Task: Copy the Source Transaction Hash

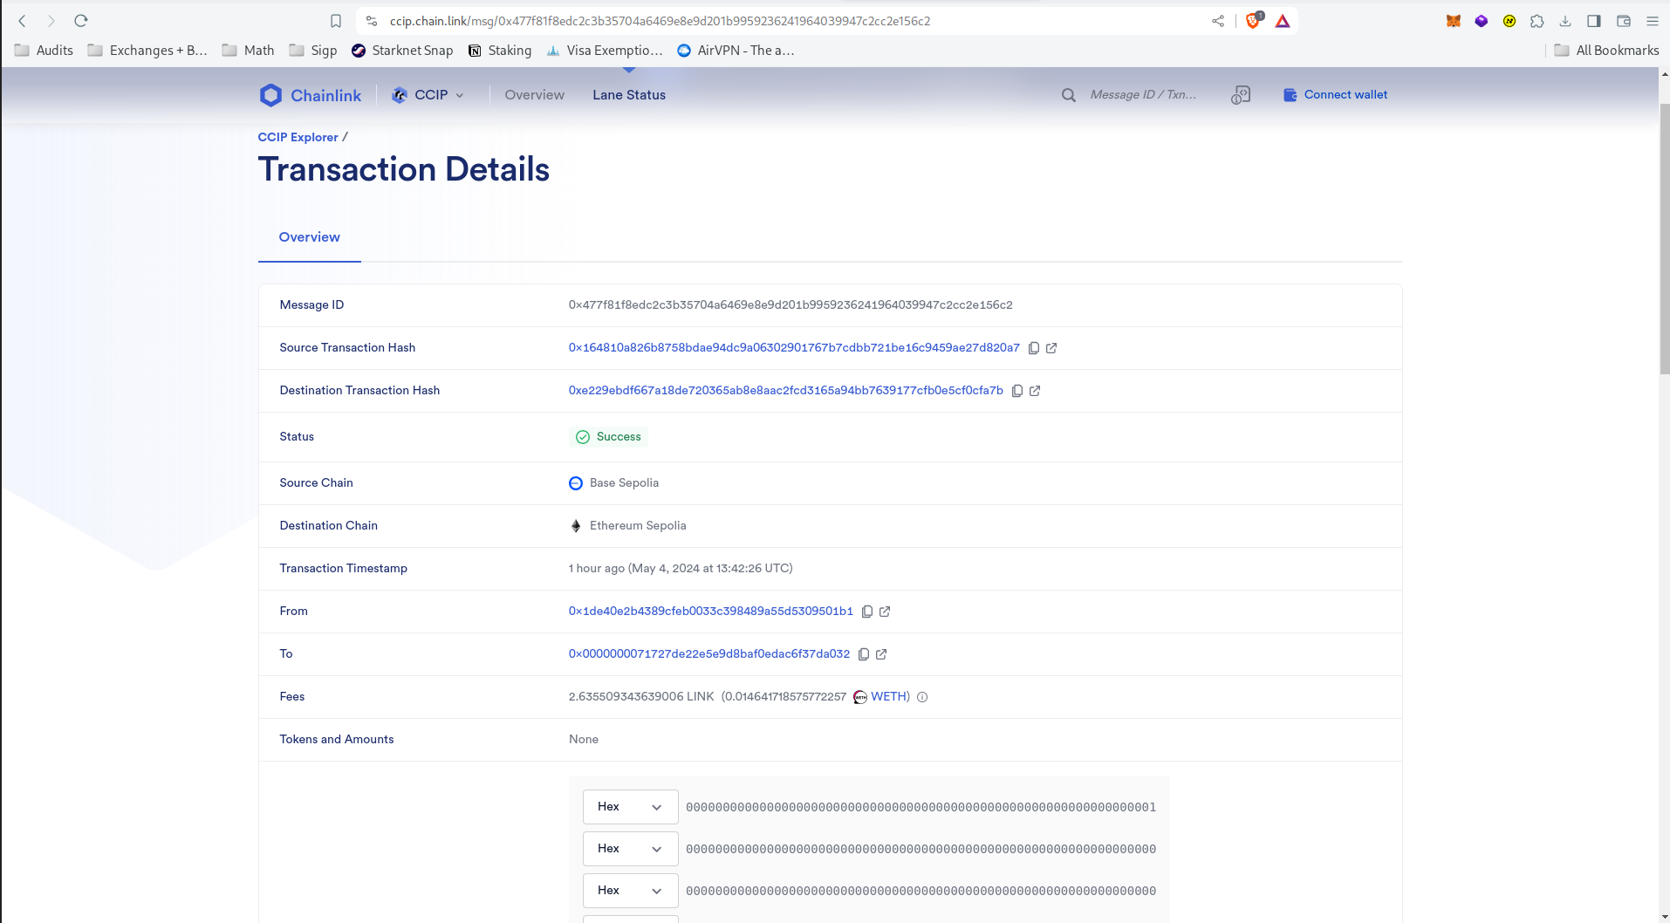Action: pos(1034,348)
